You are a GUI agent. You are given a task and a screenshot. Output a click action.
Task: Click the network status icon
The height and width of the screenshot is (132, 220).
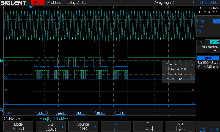click(x=202, y=129)
